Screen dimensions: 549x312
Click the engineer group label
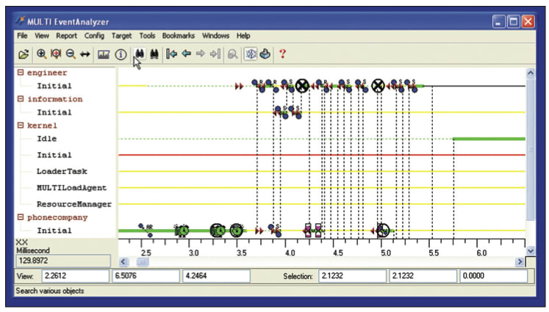tap(47, 73)
